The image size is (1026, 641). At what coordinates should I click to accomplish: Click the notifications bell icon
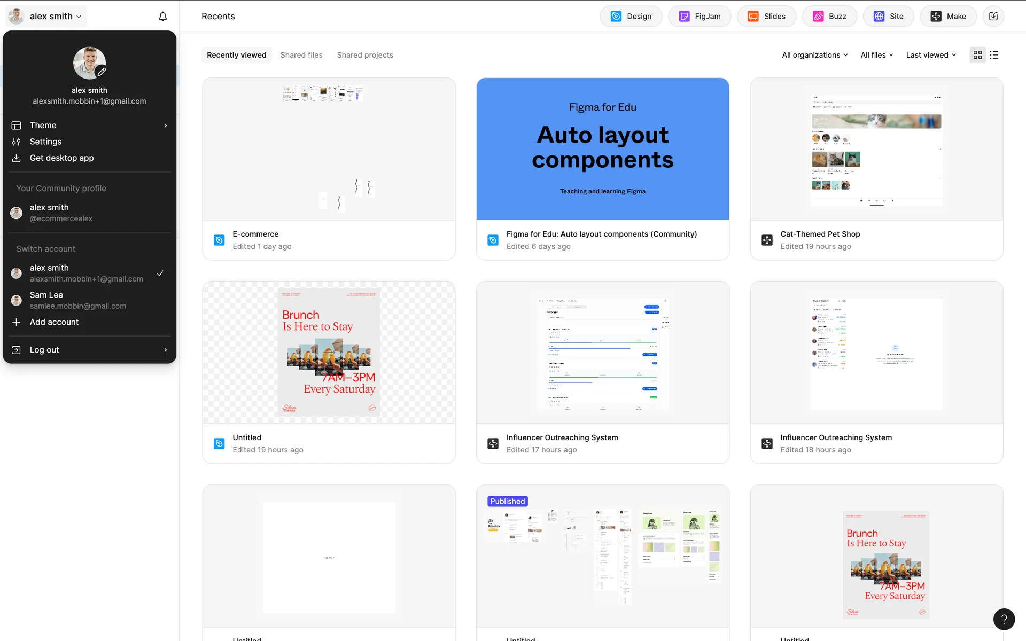point(163,17)
